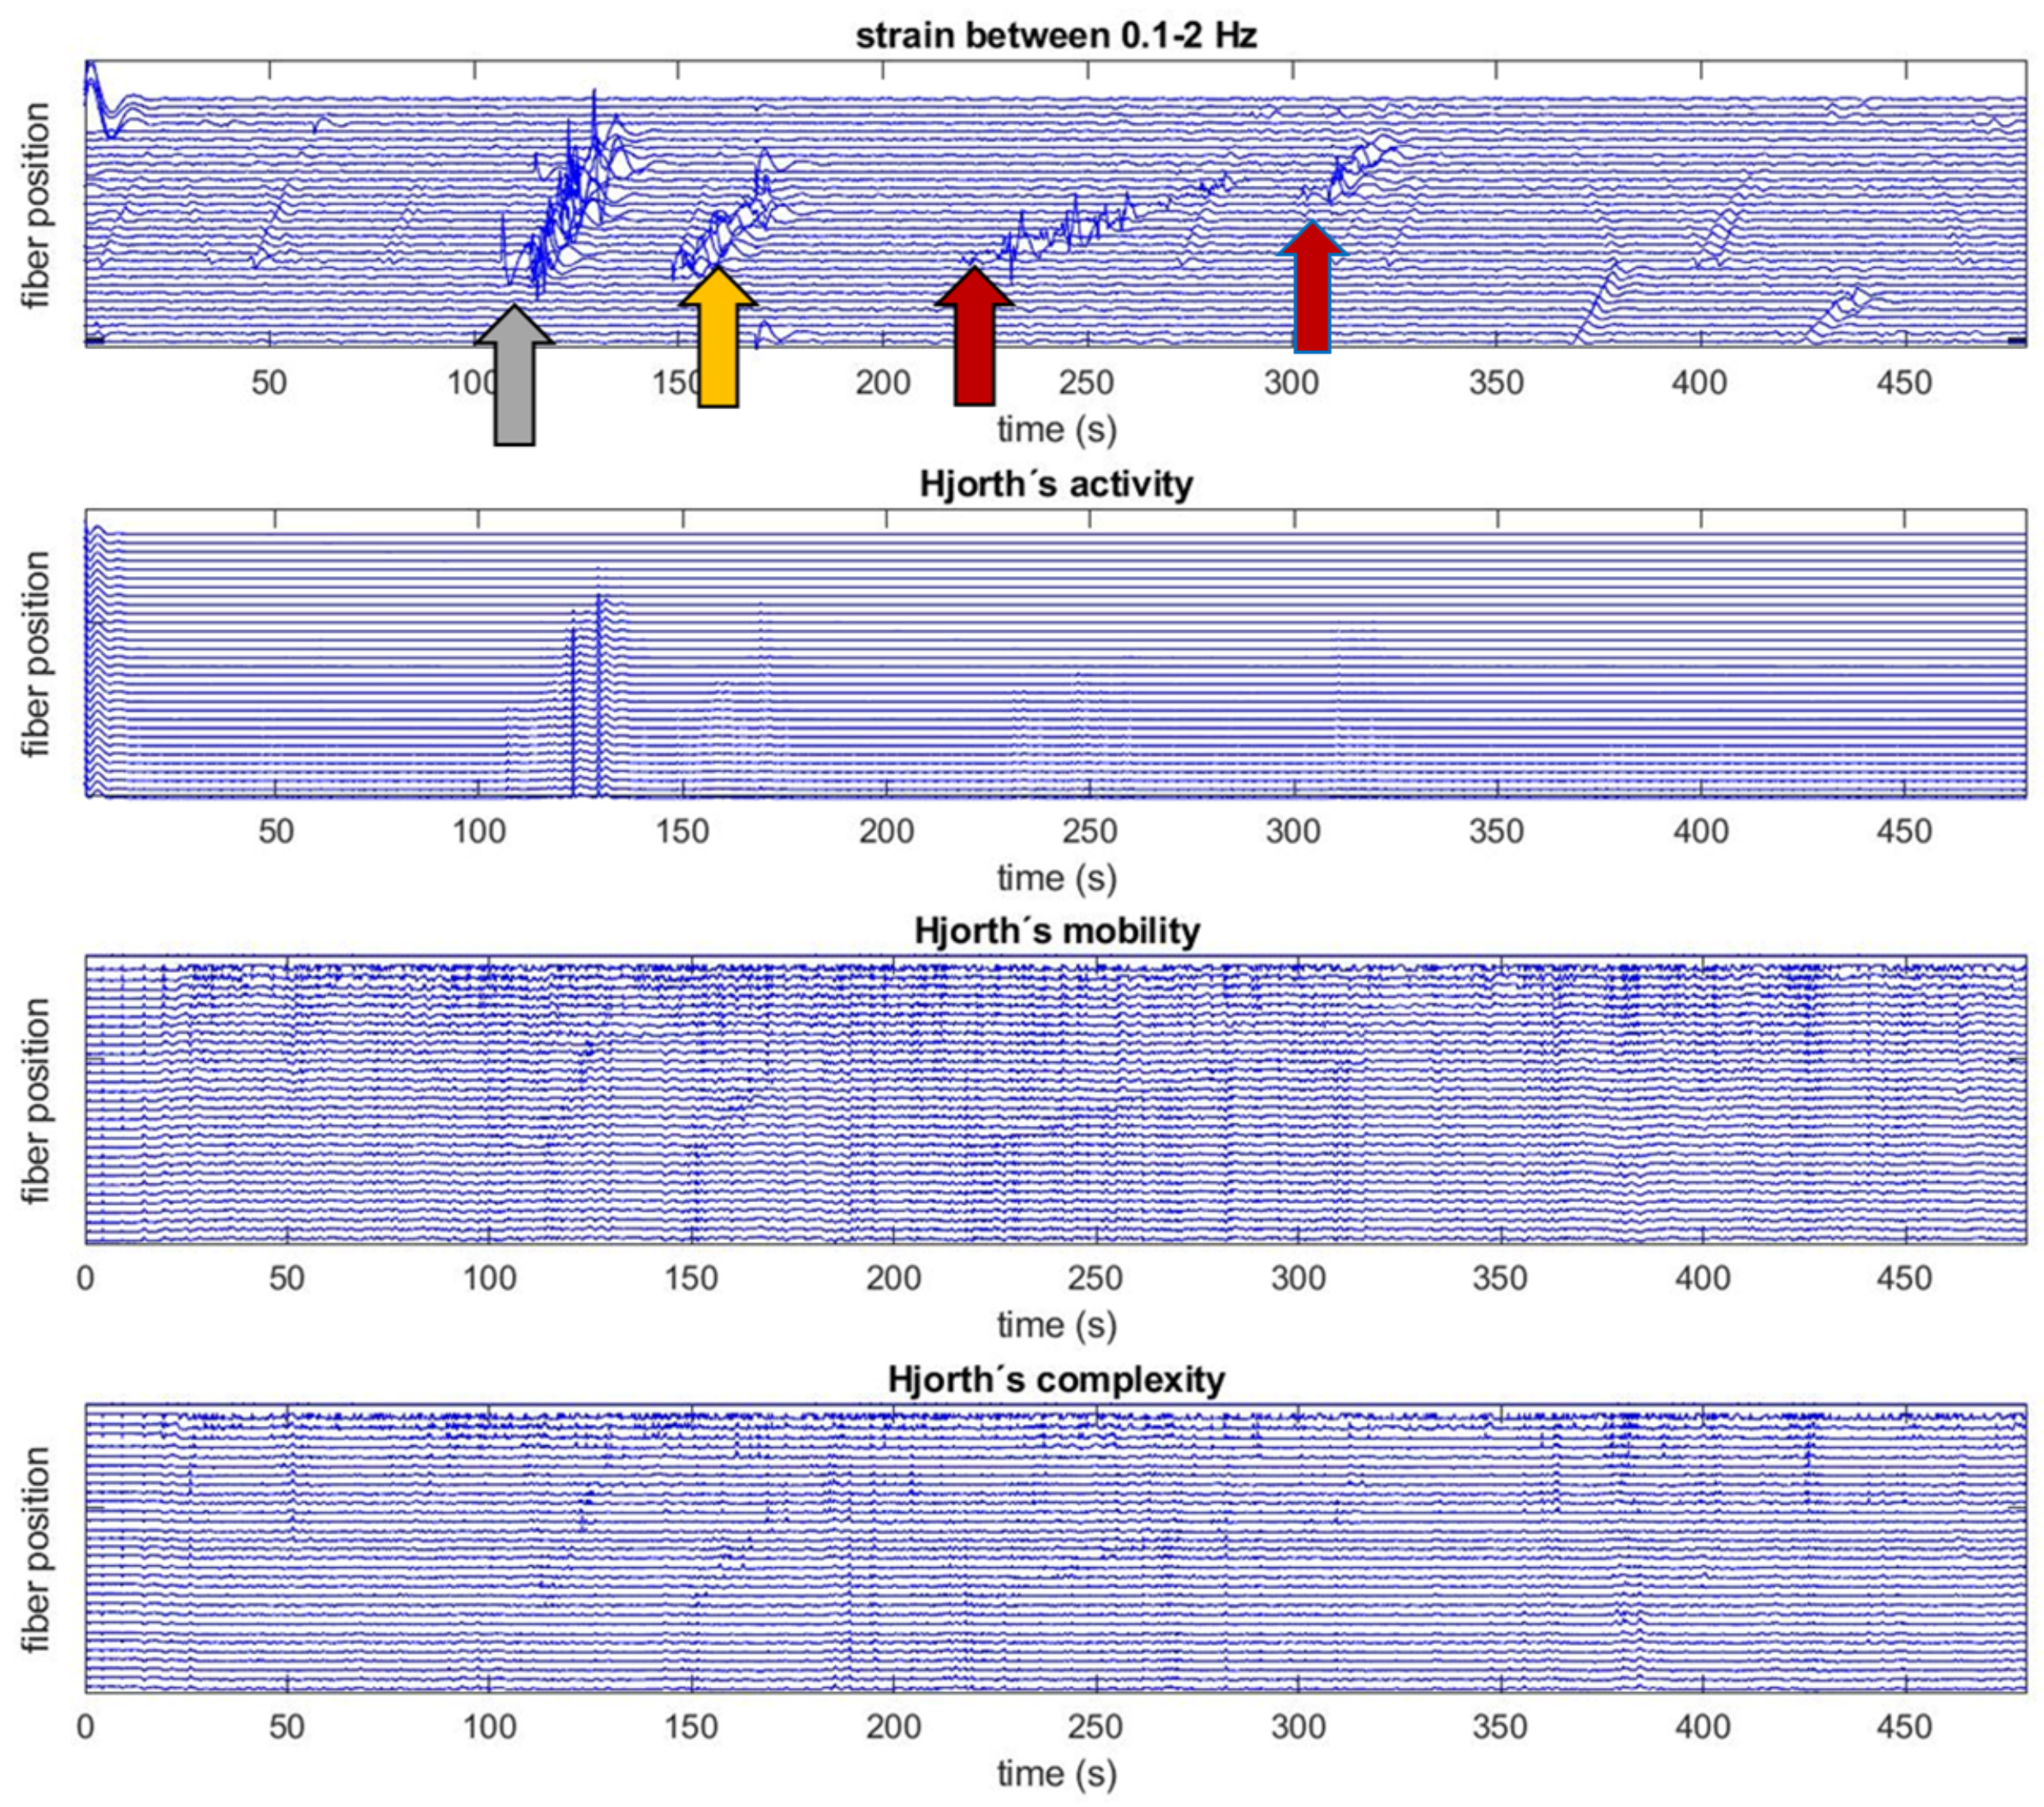The image size is (2044, 1807).
Task: Click the 400 tick label on the complexity plot
Action: coord(1703,1727)
